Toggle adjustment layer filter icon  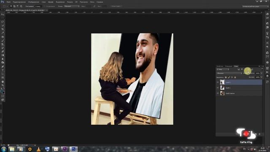click(242, 69)
